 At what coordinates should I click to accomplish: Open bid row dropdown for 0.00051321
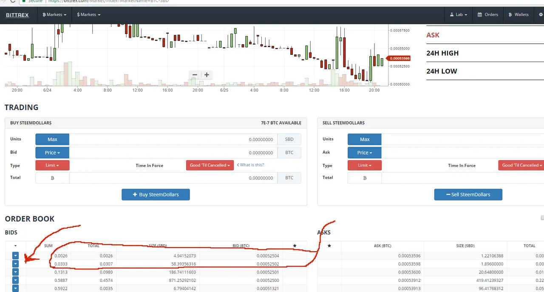pos(15,288)
